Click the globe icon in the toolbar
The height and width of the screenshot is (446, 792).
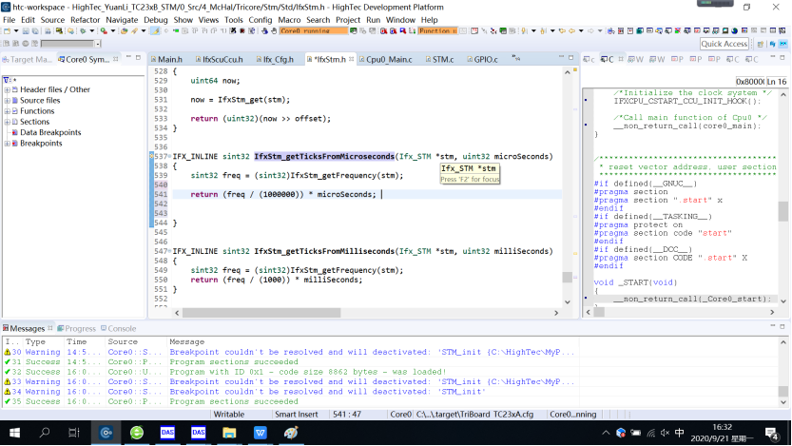coord(734,30)
